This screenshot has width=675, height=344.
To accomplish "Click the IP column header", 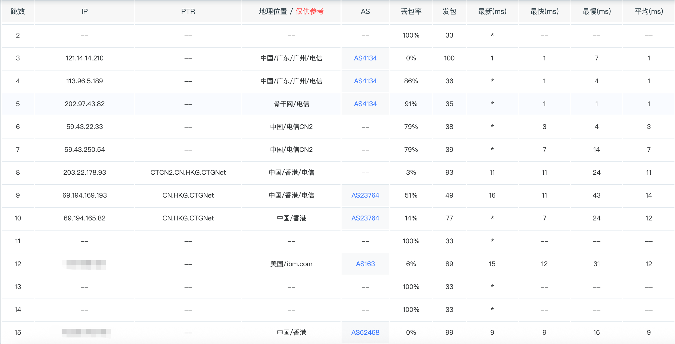I will pyautogui.click(x=85, y=11).
